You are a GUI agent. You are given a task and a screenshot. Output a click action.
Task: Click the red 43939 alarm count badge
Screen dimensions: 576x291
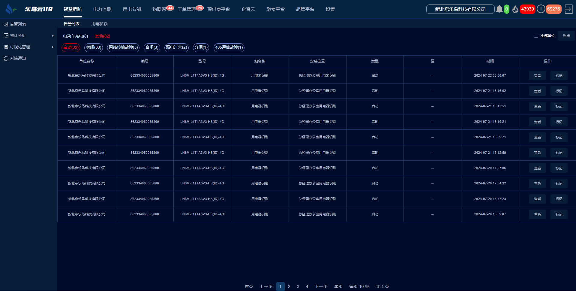pos(527,9)
